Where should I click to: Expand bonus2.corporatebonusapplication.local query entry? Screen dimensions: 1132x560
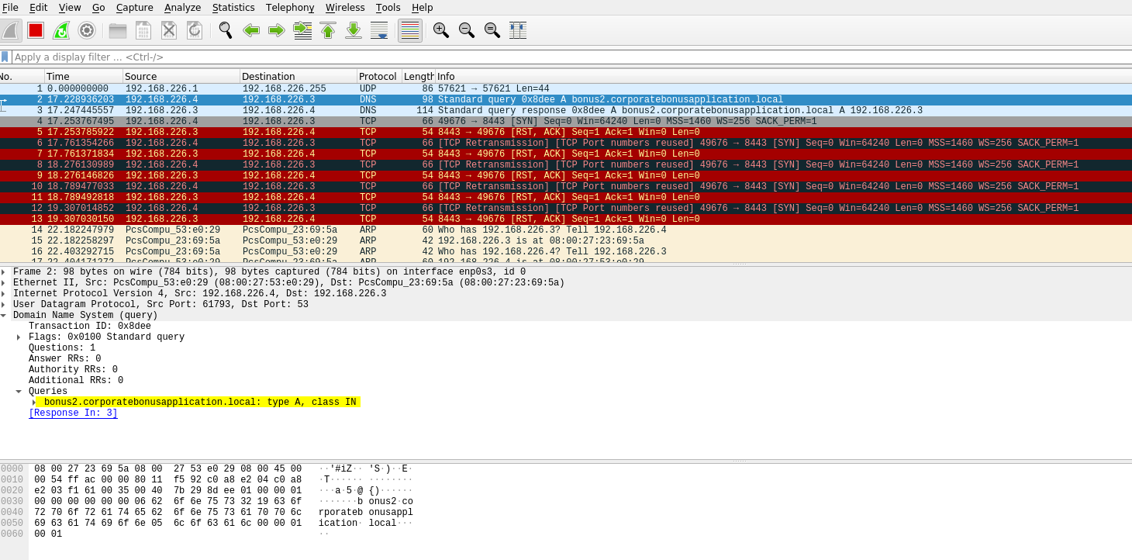33,403
